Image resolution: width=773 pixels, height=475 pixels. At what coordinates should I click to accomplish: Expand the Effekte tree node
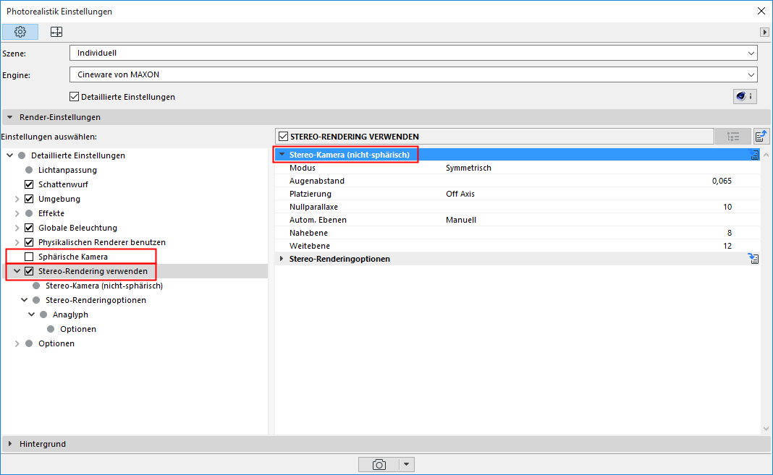tap(17, 213)
